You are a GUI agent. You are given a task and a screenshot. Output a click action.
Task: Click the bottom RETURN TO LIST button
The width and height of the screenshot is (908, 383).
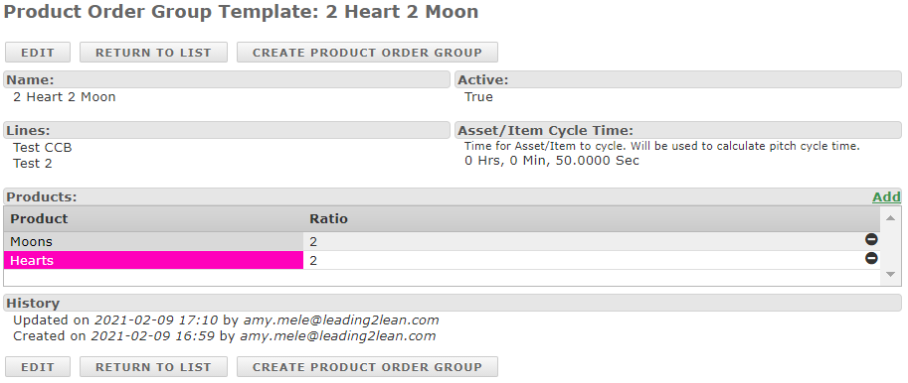153,367
